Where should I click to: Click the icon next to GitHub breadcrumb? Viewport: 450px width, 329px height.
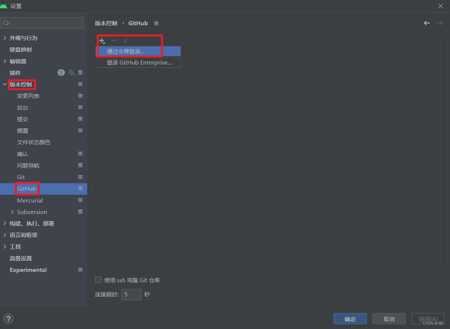(x=157, y=23)
